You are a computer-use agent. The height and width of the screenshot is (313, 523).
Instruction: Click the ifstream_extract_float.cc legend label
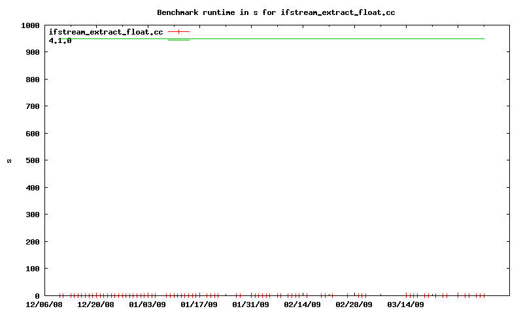pos(106,32)
